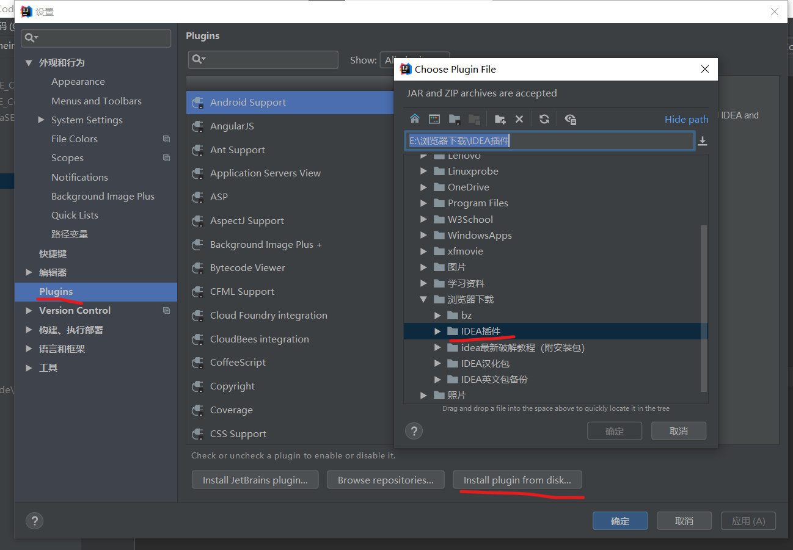This screenshot has width=793, height=550.
Task: Click Install JetBrains plugin
Action: click(255, 480)
